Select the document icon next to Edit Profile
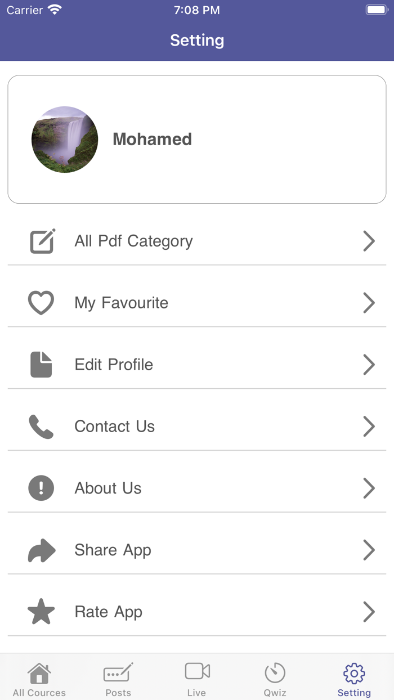This screenshot has width=394, height=700. click(x=41, y=365)
